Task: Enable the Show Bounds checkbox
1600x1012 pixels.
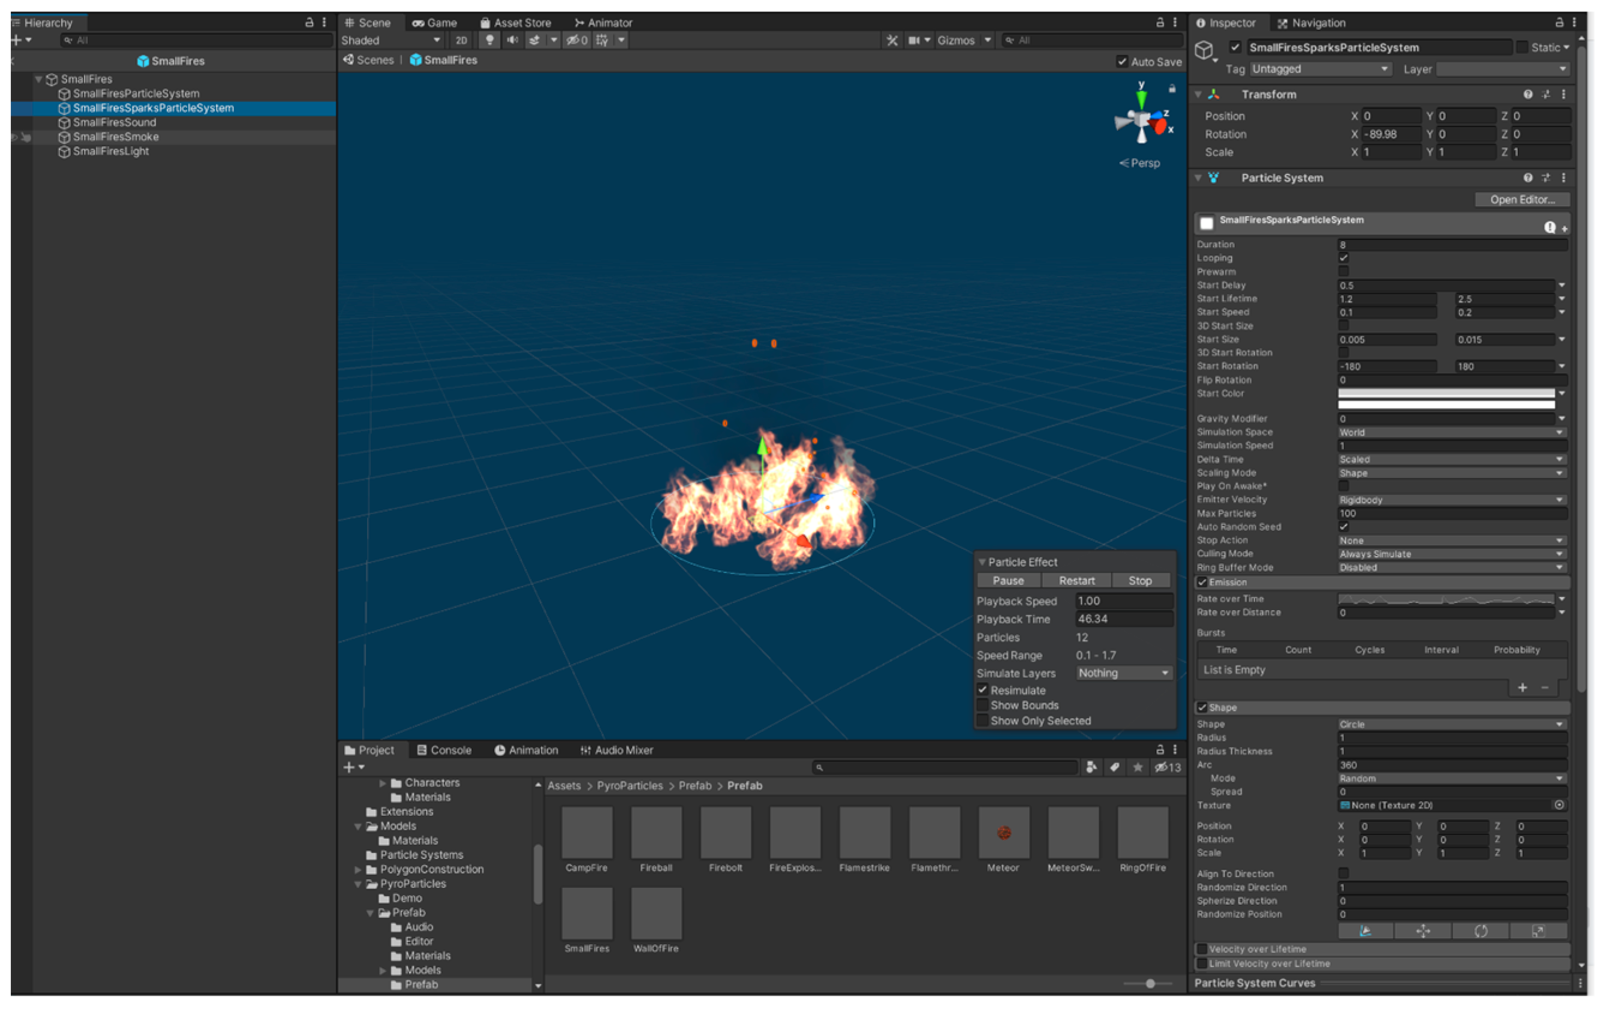Action: point(982,705)
